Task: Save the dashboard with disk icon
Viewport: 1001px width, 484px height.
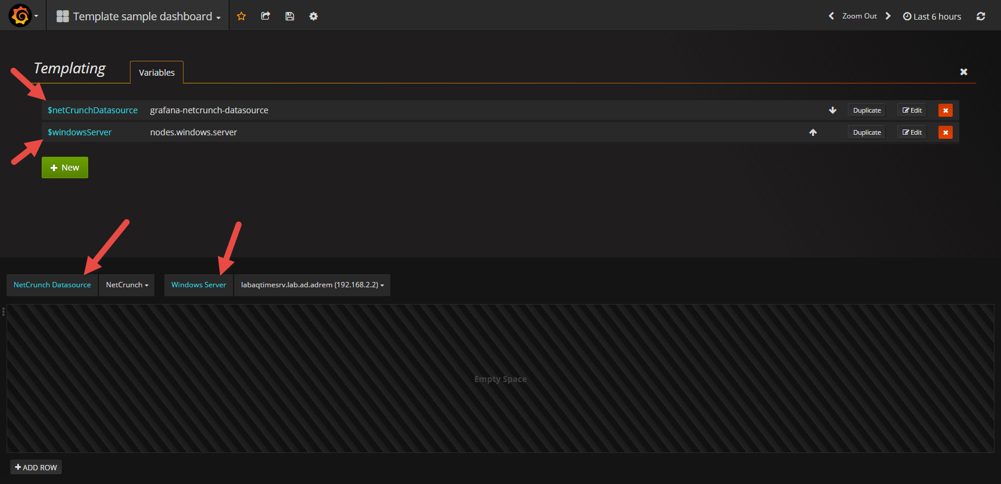Action: coord(290,16)
